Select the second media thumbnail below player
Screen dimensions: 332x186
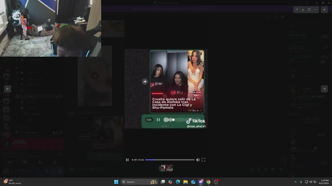[x=169, y=168]
